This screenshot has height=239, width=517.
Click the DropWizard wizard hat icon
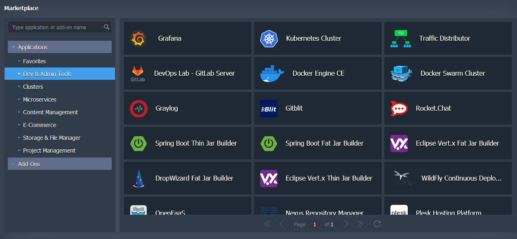[139, 179]
